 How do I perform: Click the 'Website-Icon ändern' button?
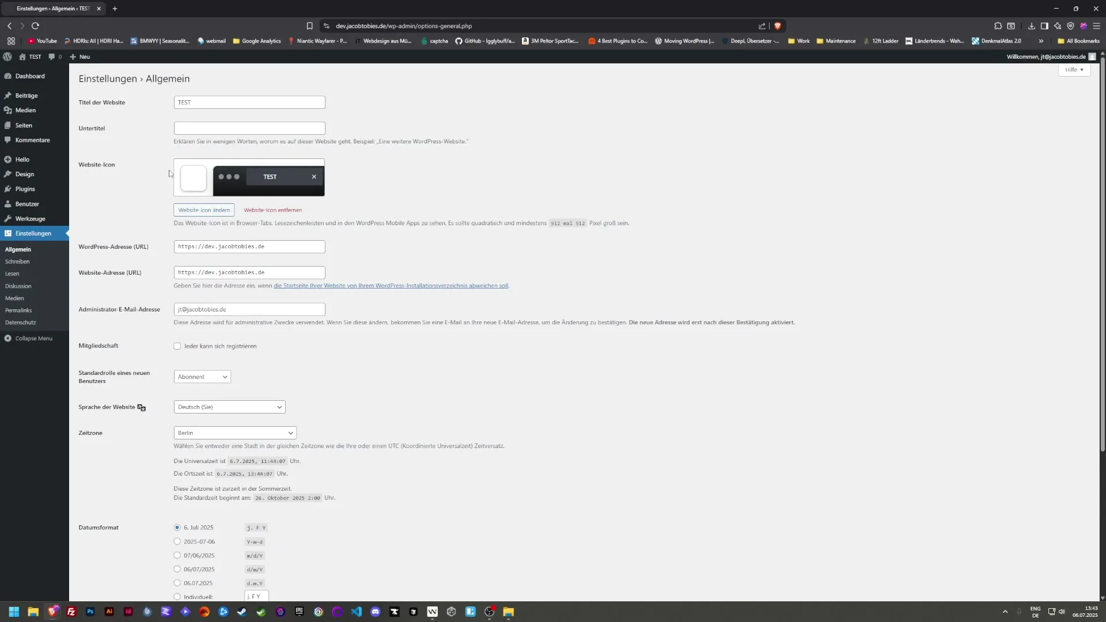pos(204,210)
